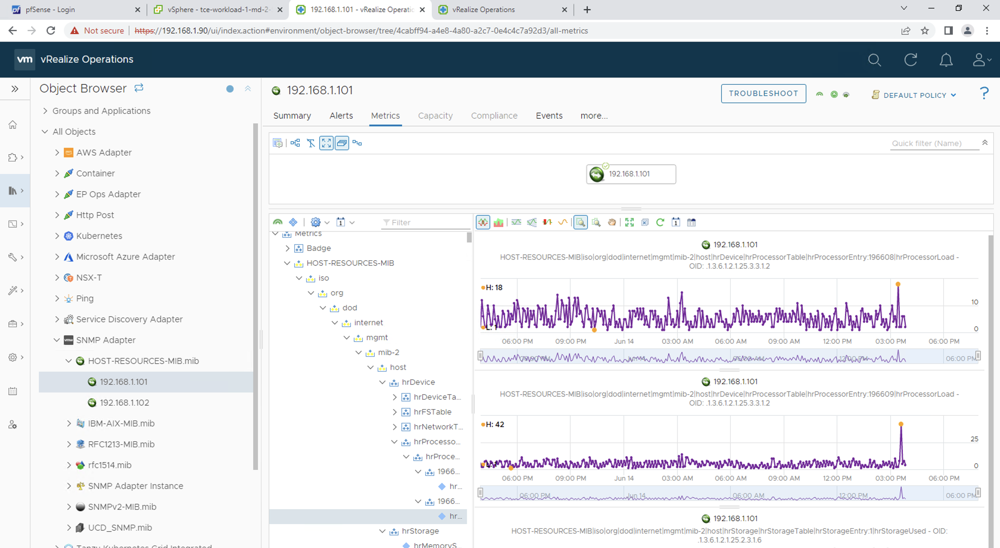Screen dimensions: 1000x548
Task: Click the header refresh icon
Action: 910,60
